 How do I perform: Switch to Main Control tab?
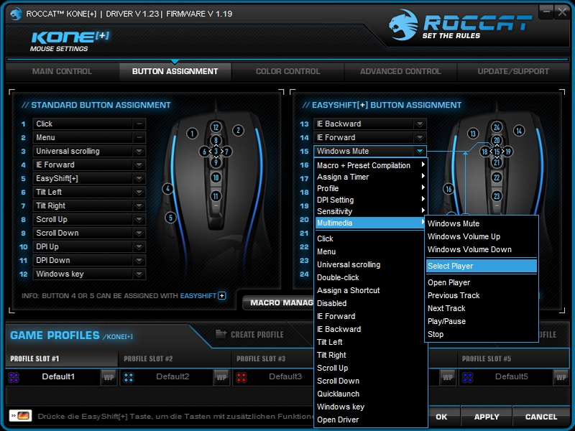tap(62, 71)
